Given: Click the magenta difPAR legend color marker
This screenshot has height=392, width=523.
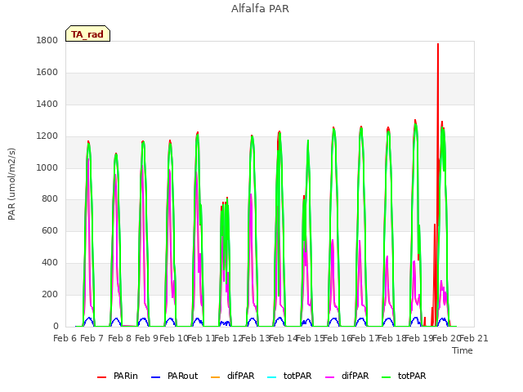Looking at the screenshot, I should click(329, 377).
